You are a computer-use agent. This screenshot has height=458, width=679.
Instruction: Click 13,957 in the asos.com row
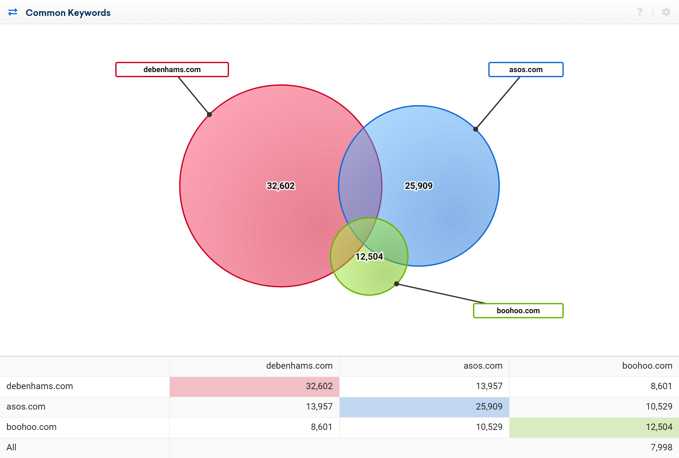pos(319,406)
